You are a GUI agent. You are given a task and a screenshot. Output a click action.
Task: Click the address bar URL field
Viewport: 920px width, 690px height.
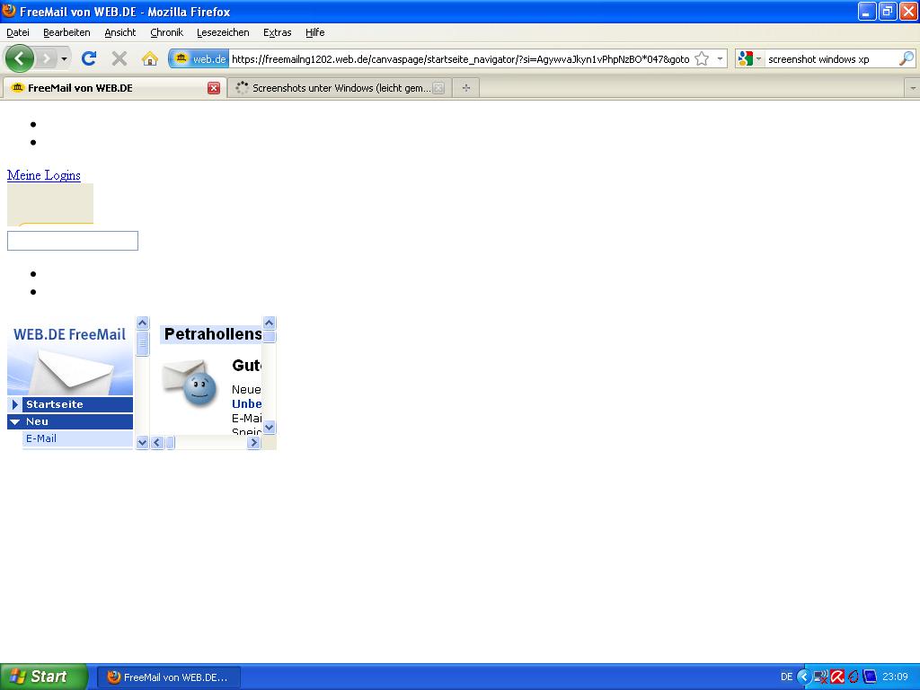coord(460,58)
